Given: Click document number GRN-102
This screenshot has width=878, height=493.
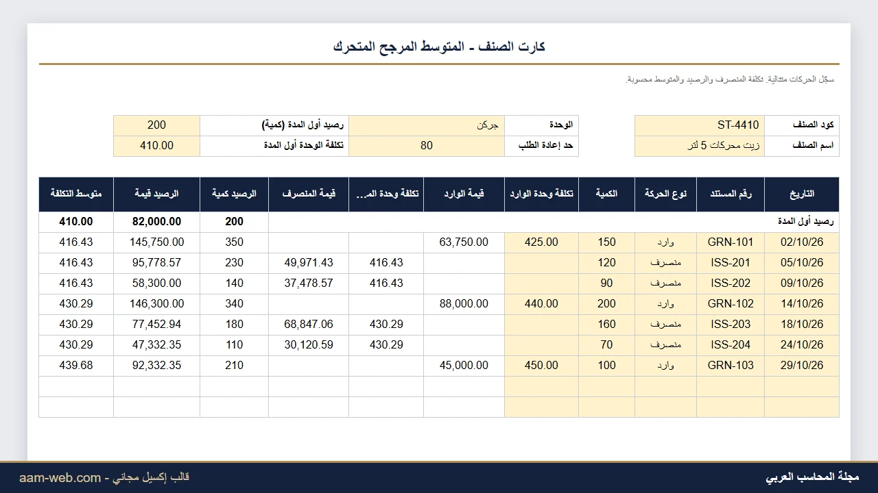Looking at the screenshot, I should click(x=731, y=304).
